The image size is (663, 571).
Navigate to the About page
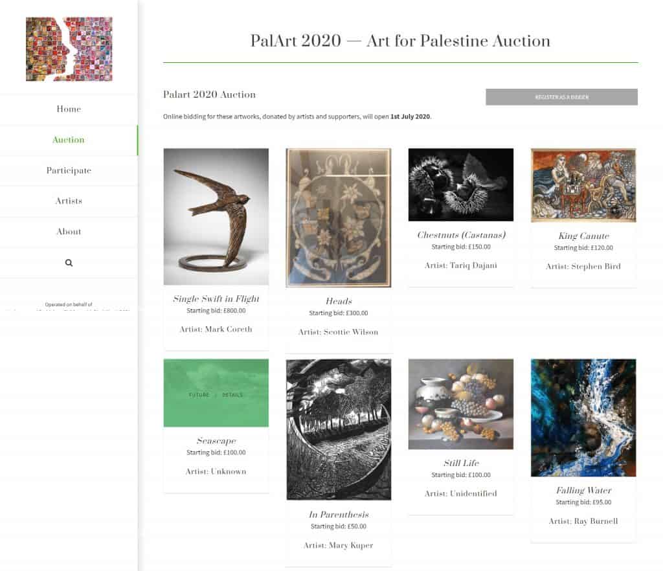pyautogui.click(x=69, y=231)
